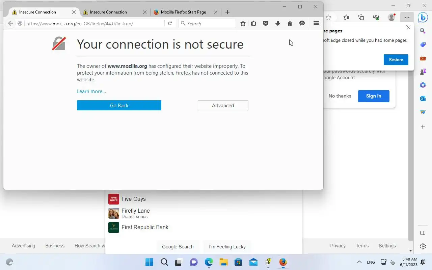
Task: Close the second Insecure Connection tab
Action: pos(145,12)
